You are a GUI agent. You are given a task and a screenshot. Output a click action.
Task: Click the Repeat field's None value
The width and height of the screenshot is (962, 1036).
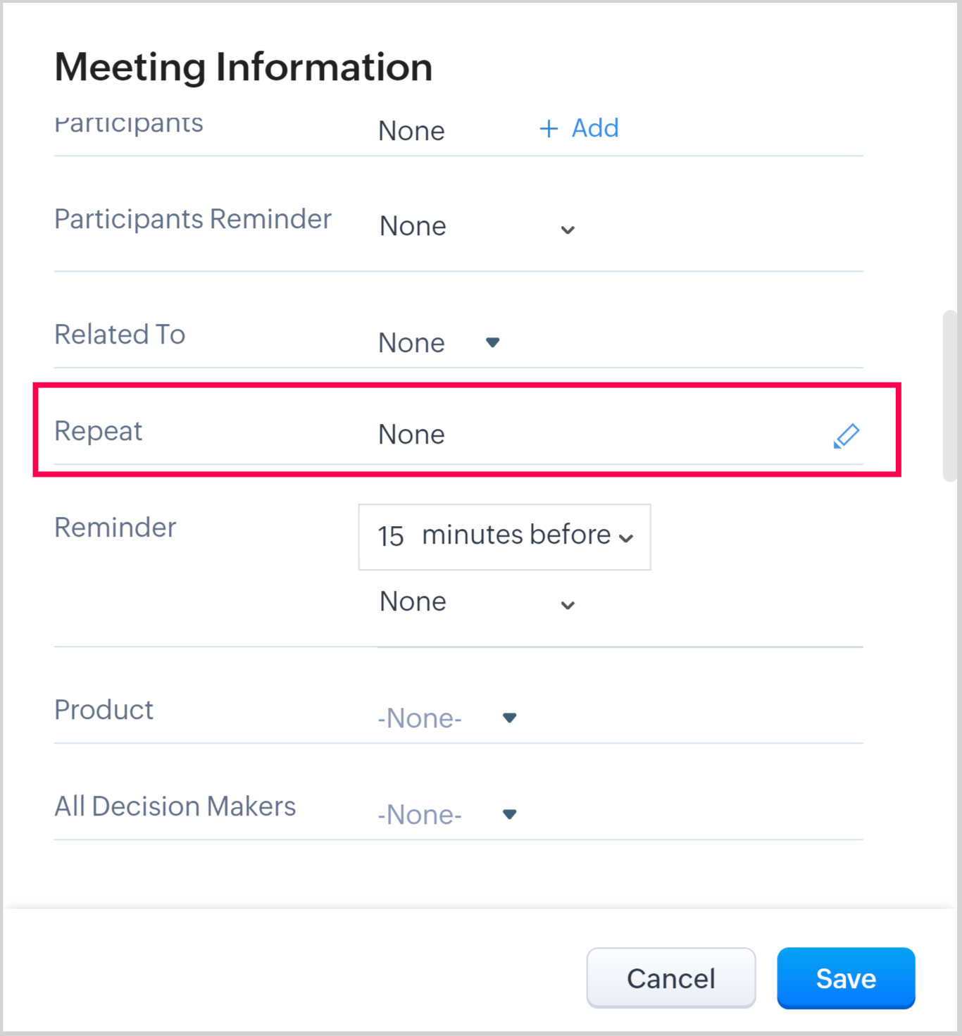click(412, 435)
